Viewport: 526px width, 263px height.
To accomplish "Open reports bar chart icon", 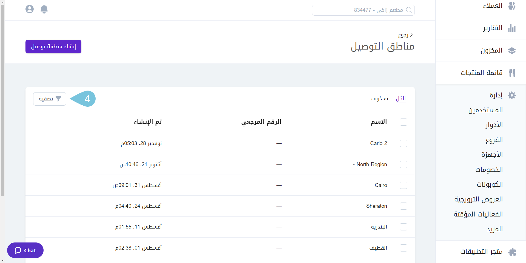I will pos(512,28).
